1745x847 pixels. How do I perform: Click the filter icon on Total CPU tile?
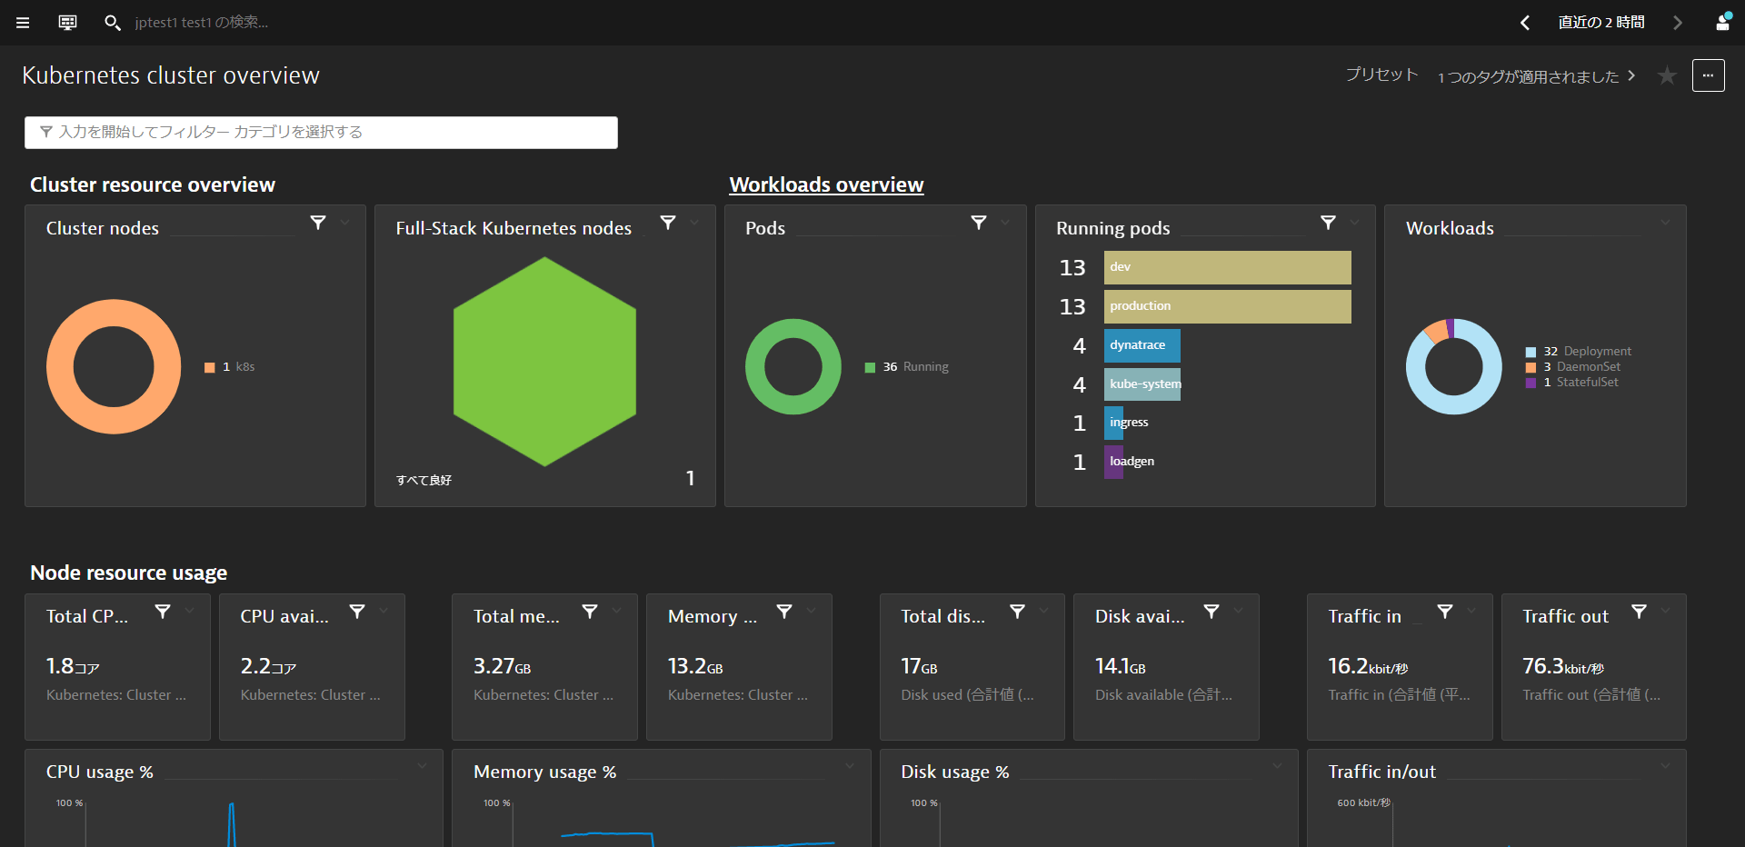click(164, 612)
